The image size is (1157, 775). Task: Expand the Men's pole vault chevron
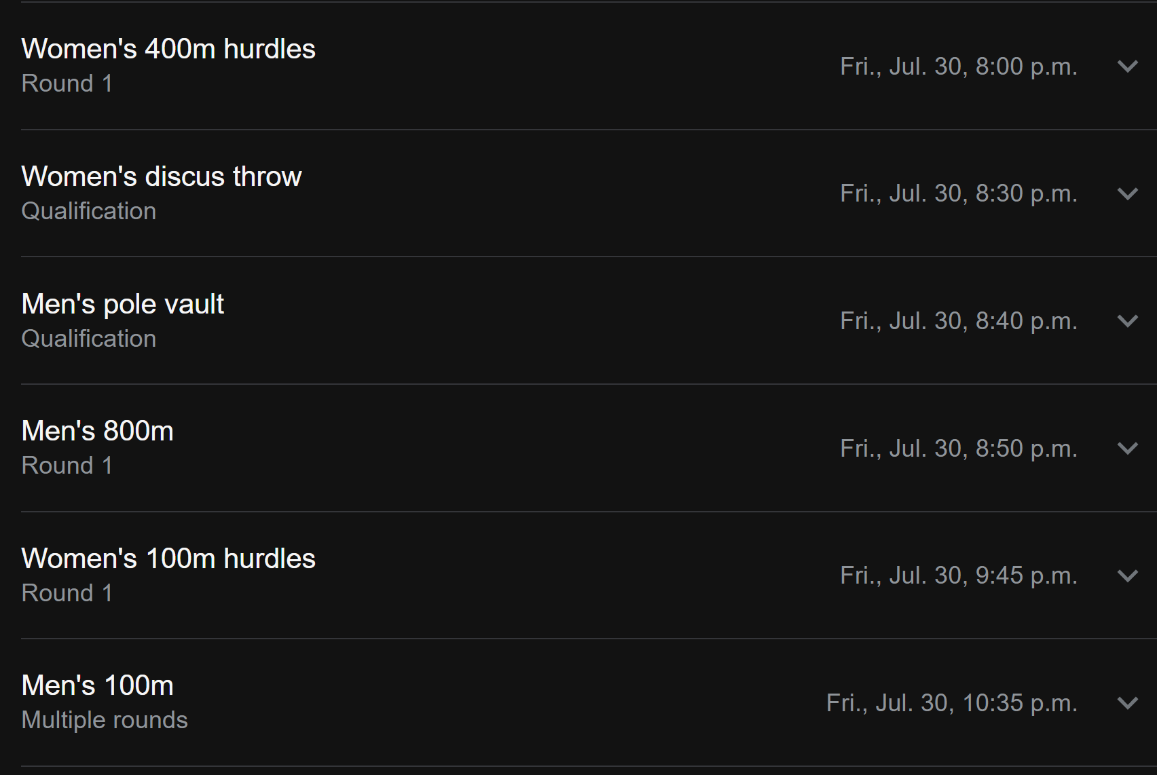[1127, 321]
